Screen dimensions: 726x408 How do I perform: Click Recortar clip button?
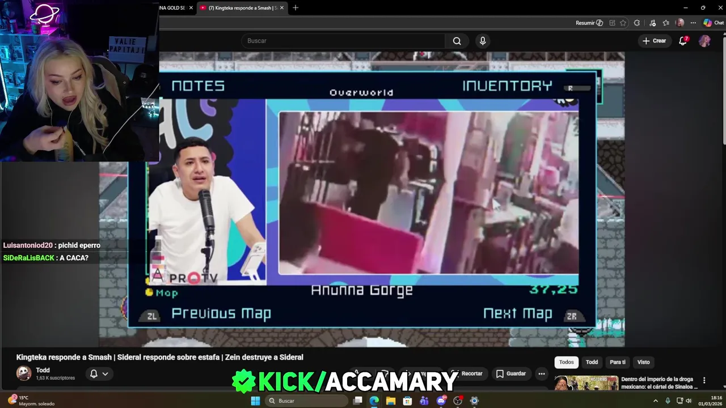tap(466, 373)
